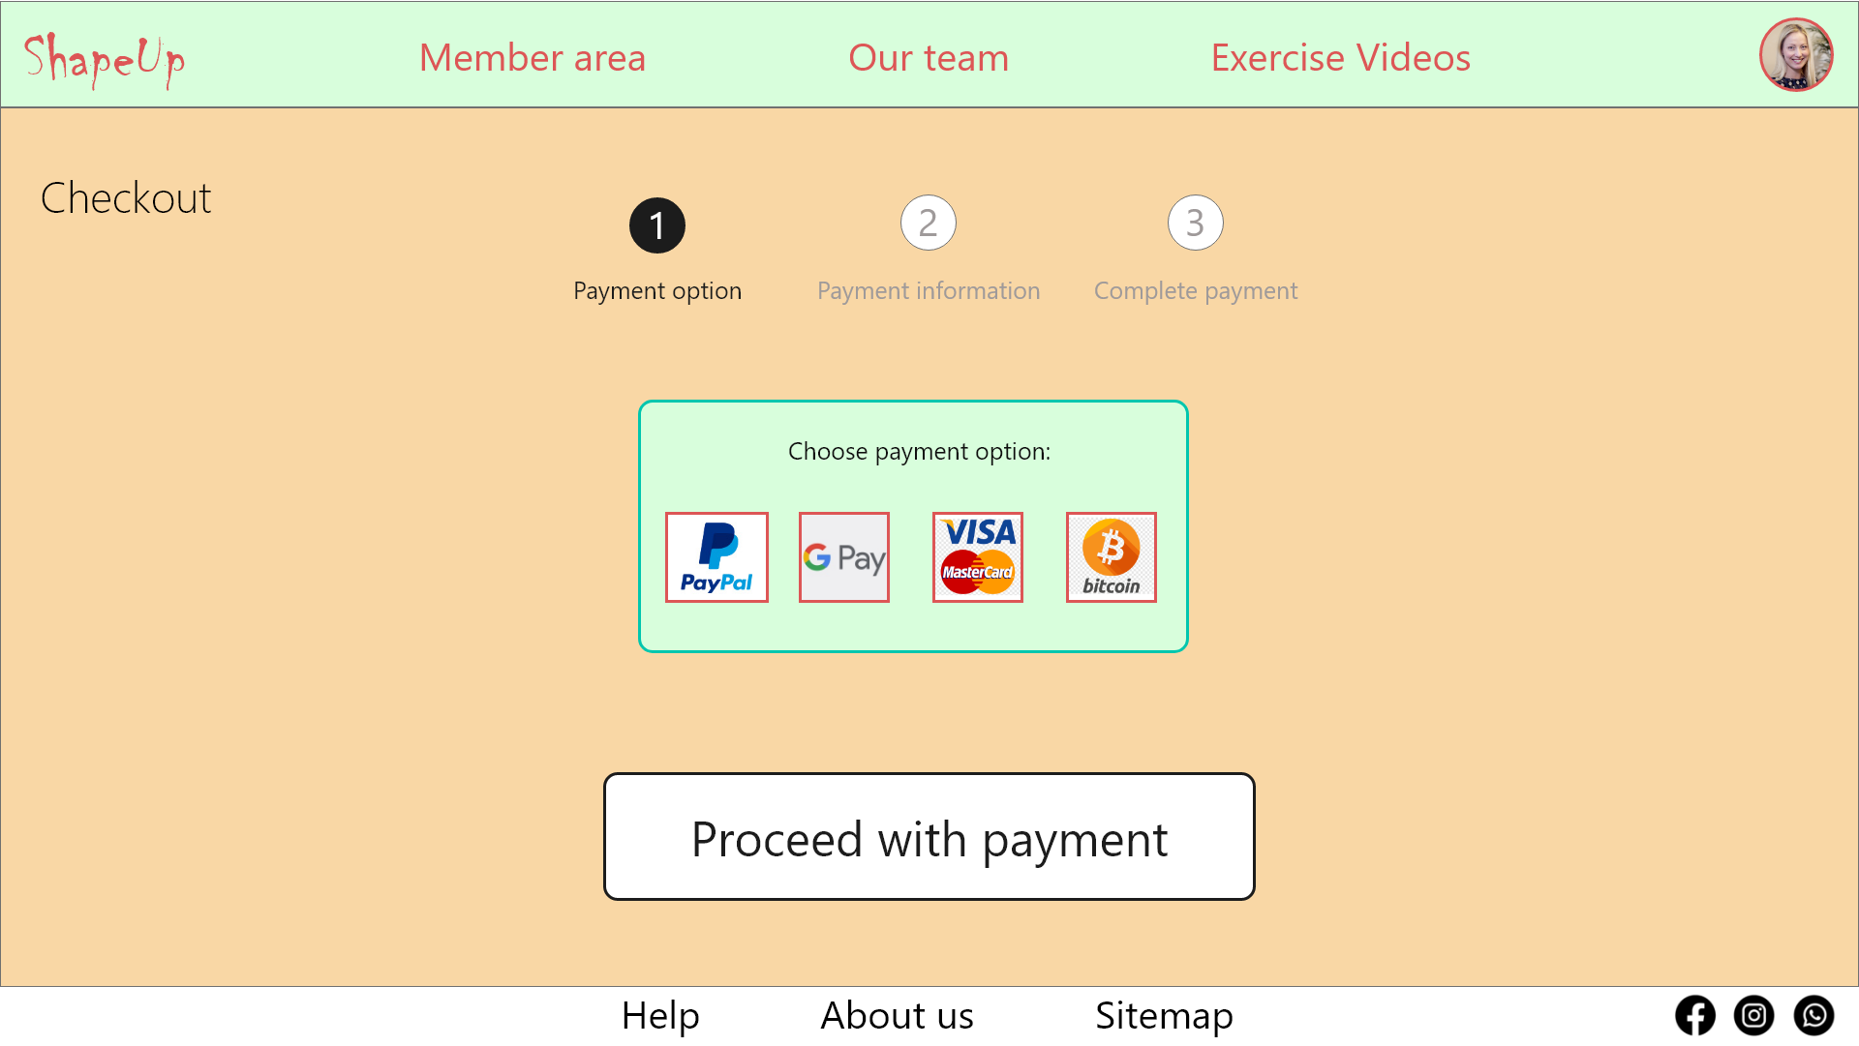
Task: Pick the Visa MasterCard payment option
Action: 978,557
